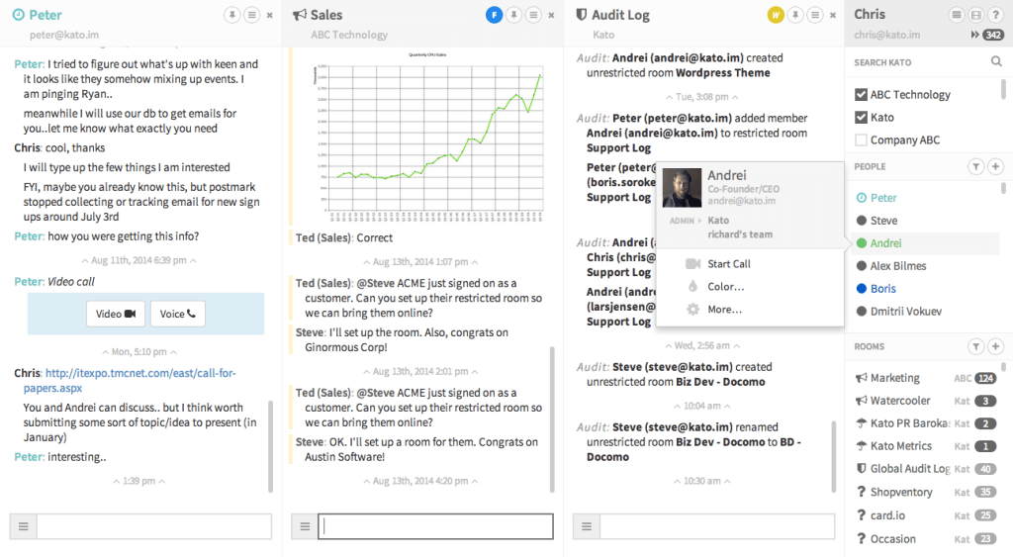Screen dimensions: 1013x557
Task: Open message options menu in Peter chat input
Action: tap(24, 526)
